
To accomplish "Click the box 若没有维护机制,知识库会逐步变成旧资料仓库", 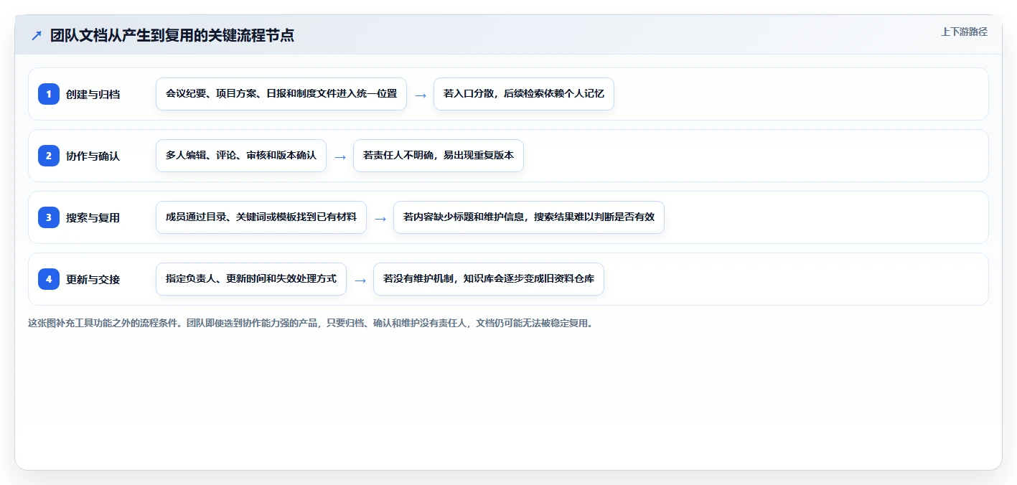I will click(489, 279).
